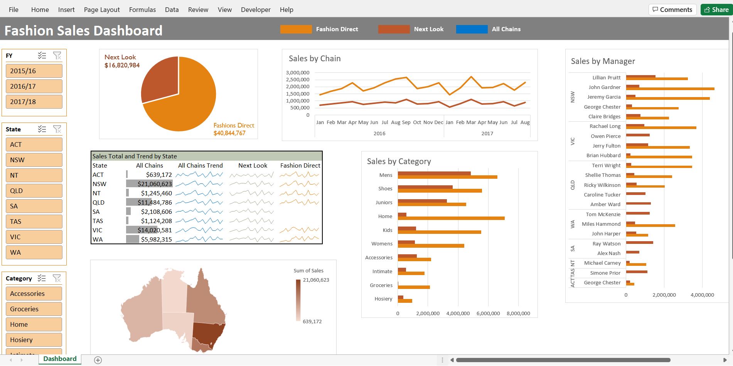This screenshot has width=733, height=366.
Task: Click the Share button
Action: point(716,10)
